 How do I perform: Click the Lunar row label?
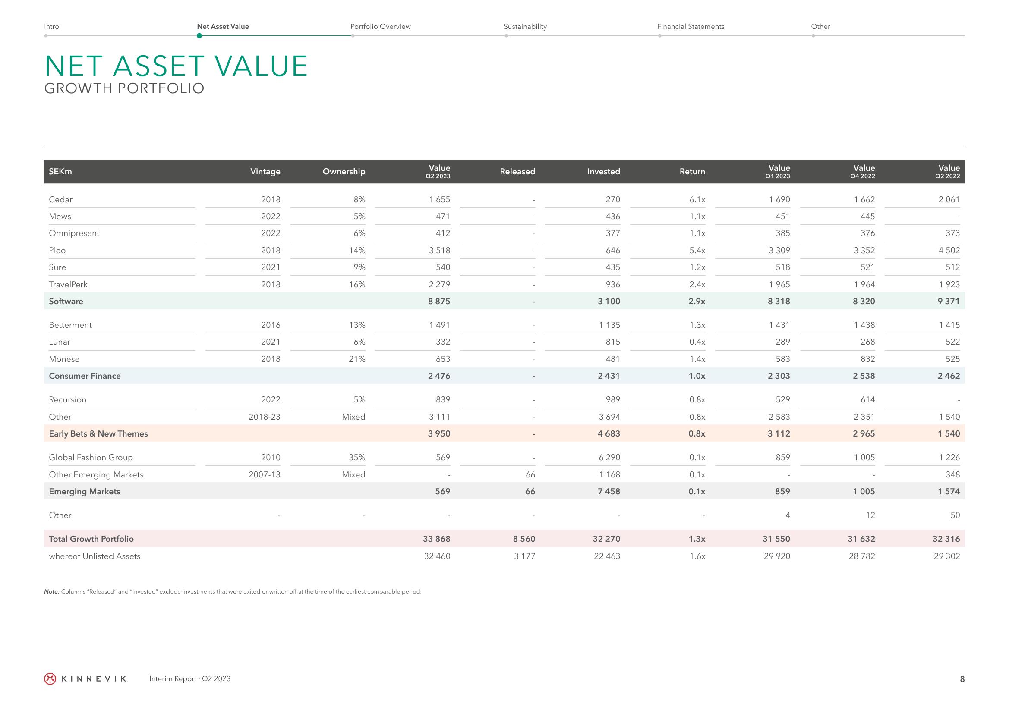pyautogui.click(x=59, y=342)
